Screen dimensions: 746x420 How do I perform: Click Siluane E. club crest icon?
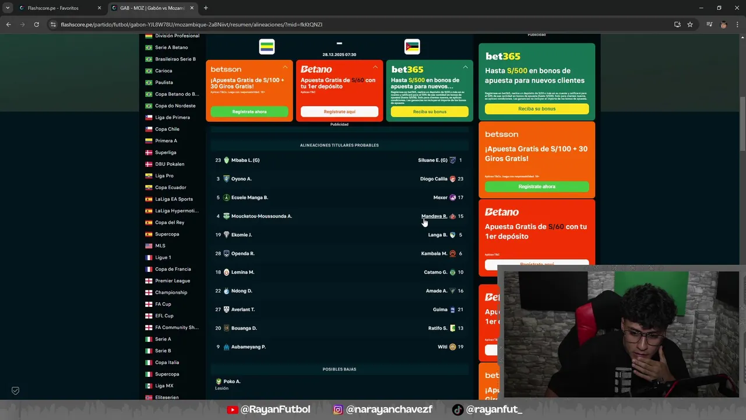tap(452, 160)
